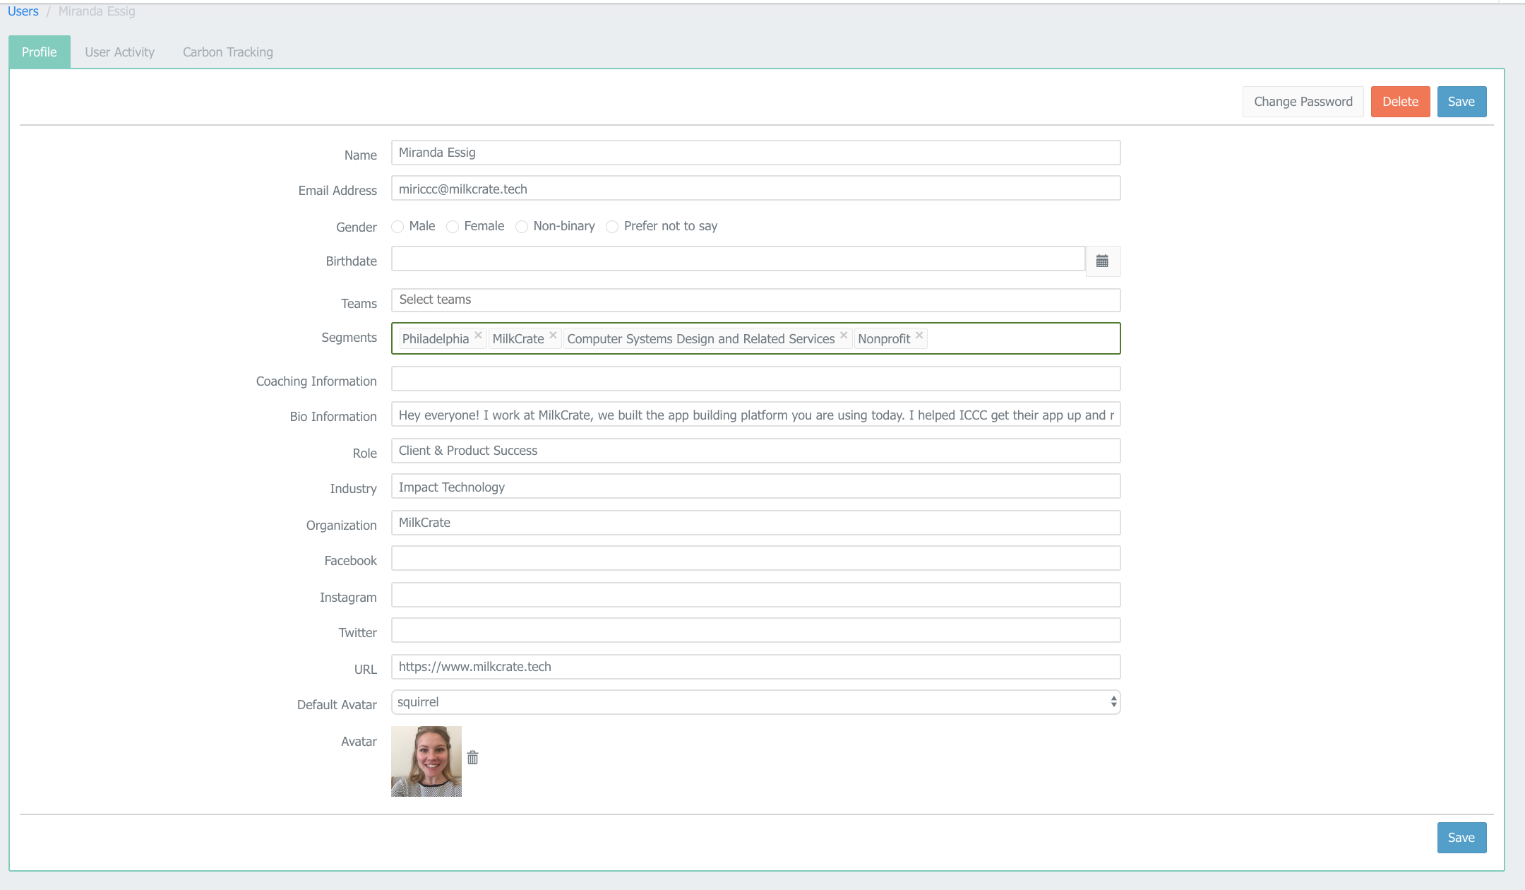Click the Birthdate text field
This screenshot has width=1525, height=890.
point(738,259)
